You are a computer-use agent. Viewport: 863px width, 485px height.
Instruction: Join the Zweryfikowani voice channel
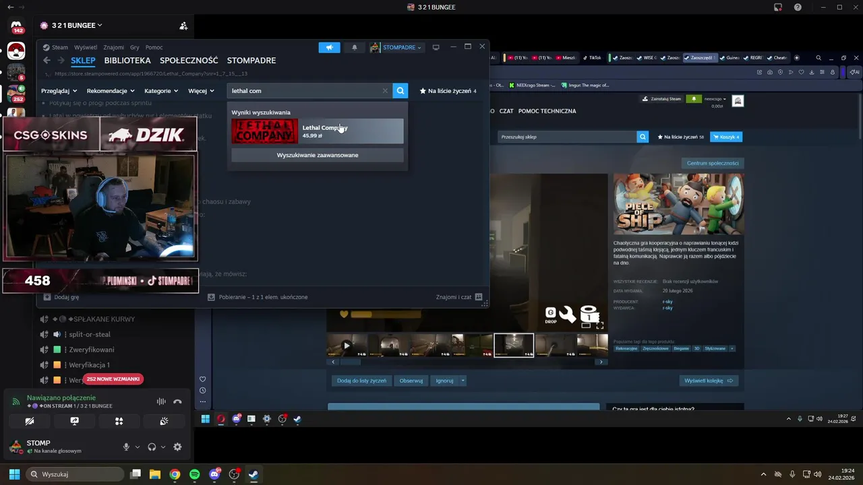click(x=91, y=350)
